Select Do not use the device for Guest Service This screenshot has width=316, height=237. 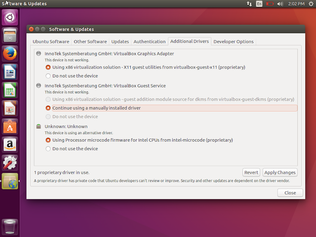tap(72, 117)
